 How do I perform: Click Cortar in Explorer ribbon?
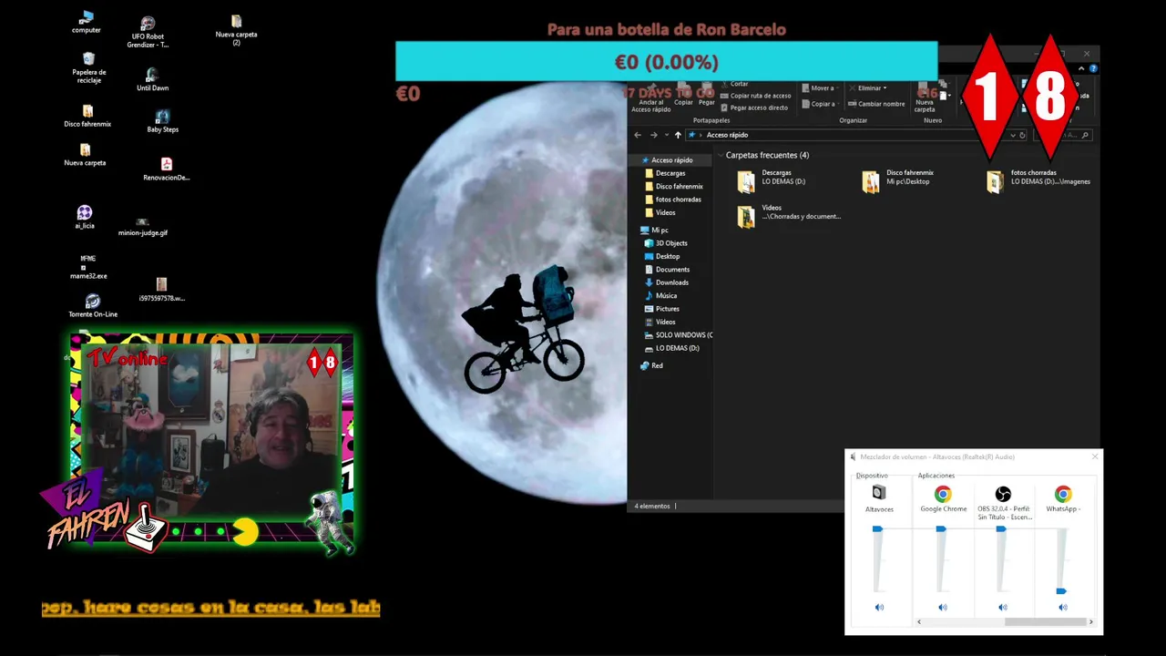pyautogui.click(x=734, y=84)
